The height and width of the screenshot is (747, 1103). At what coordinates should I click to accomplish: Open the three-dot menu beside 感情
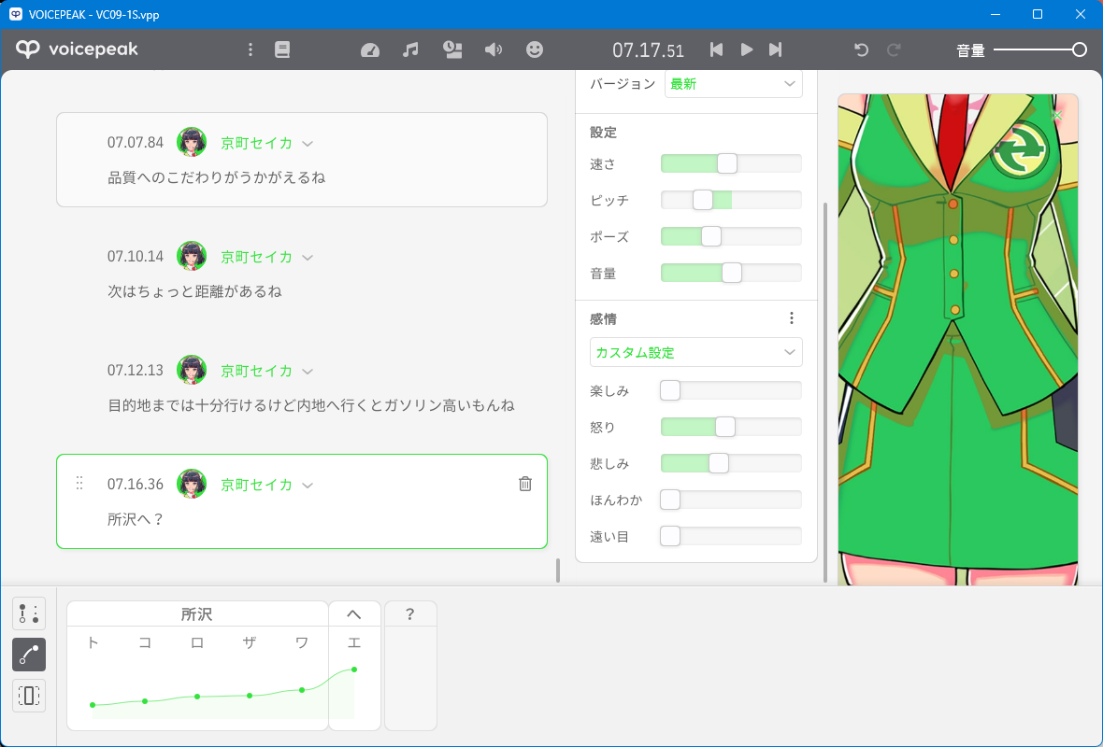click(x=791, y=318)
